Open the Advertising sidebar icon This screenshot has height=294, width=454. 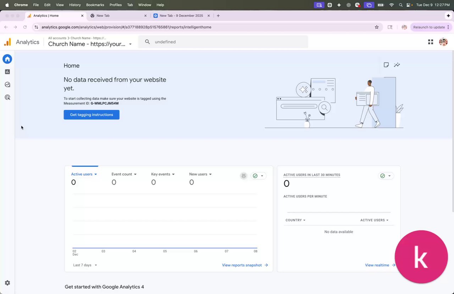pos(7,97)
